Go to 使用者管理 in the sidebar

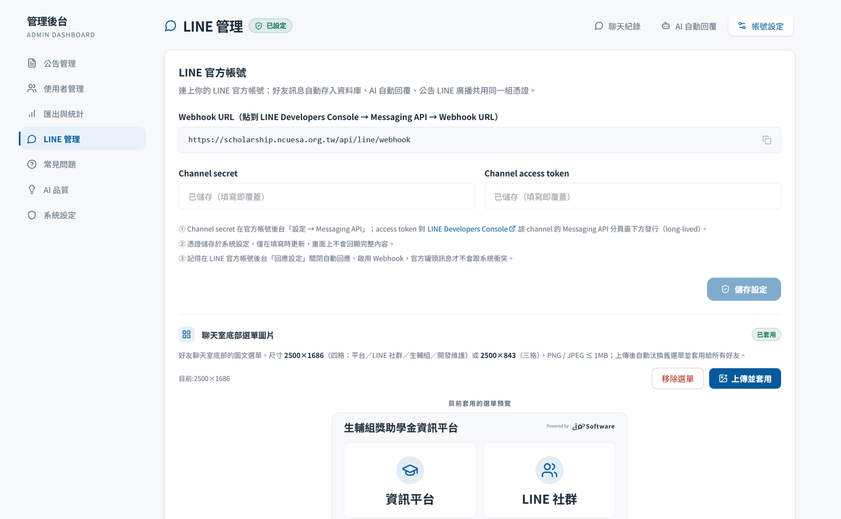tap(82, 89)
